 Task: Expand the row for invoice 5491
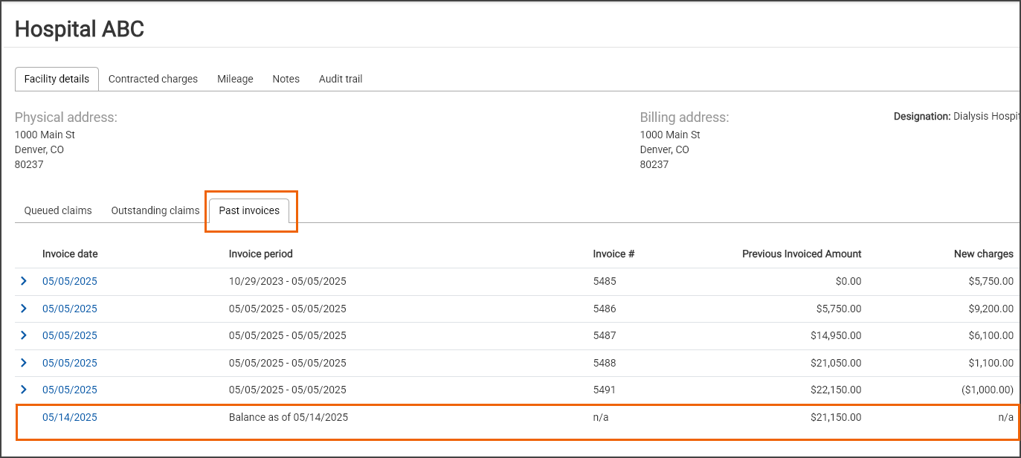24,390
